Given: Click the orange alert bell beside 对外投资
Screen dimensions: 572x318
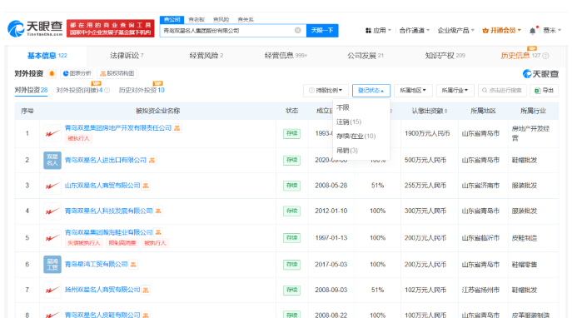Looking at the screenshot, I should (52, 73).
